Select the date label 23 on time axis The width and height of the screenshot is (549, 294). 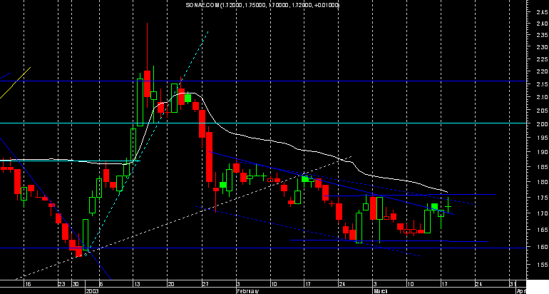[x=61, y=284]
